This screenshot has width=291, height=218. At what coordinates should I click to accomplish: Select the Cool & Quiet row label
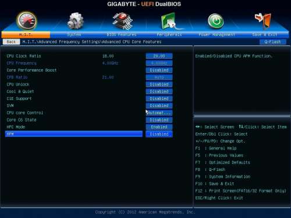click(20, 91)
